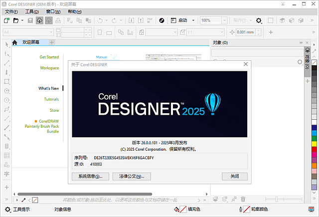Click the New document icon
The width and height of the screenshot is (319, 217).
(6, 20)
